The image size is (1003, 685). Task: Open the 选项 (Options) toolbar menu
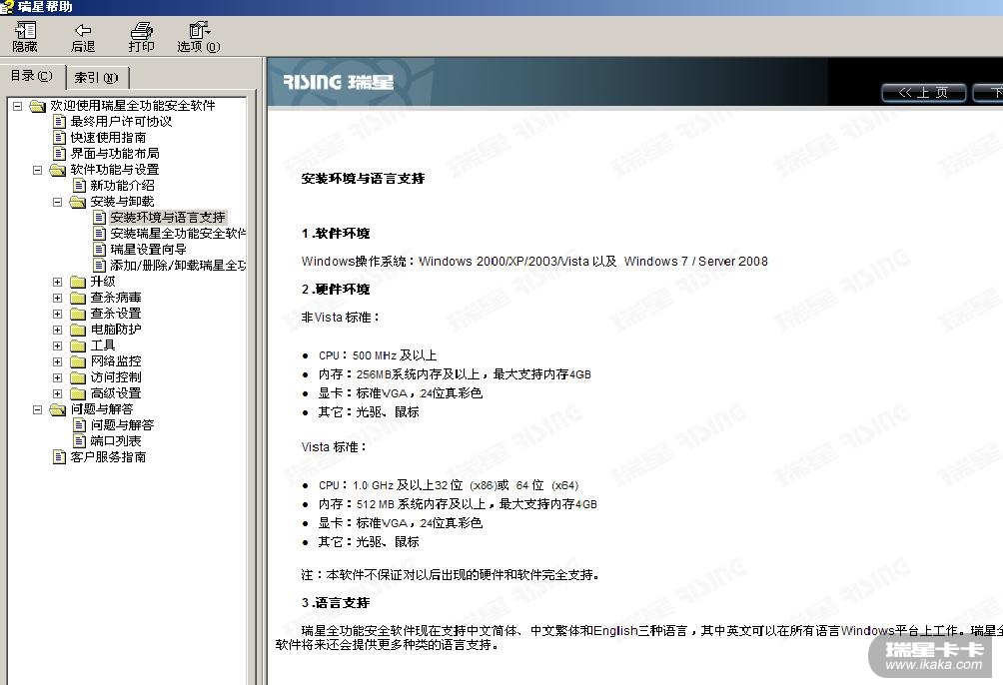pyautogui.click(x=198, y=37)
